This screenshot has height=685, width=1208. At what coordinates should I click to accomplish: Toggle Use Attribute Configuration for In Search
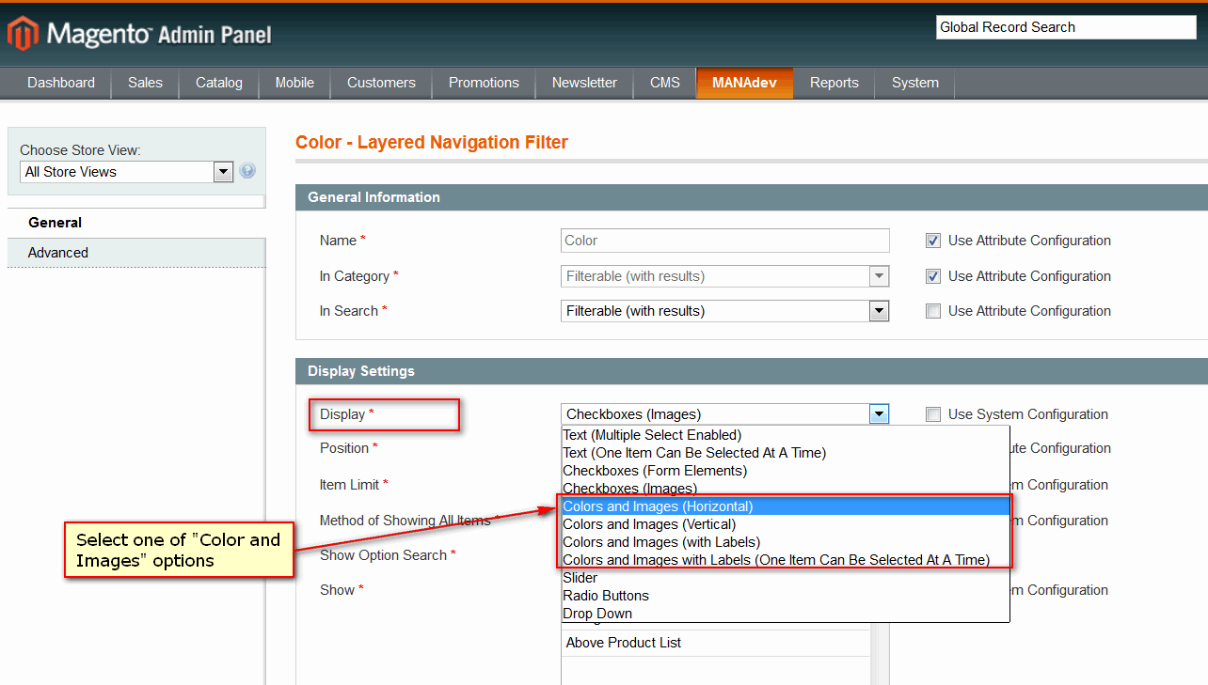click(x=933, y=311)
